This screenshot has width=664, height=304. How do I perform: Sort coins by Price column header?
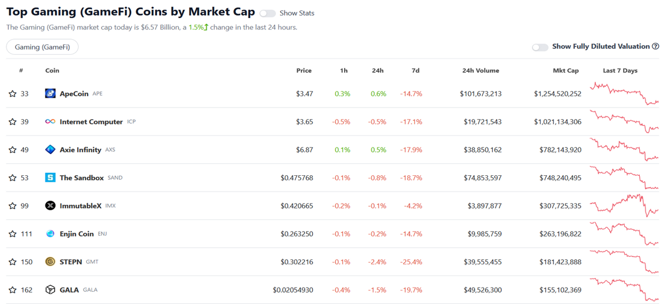pyautogui.click(x=304, y=70)
